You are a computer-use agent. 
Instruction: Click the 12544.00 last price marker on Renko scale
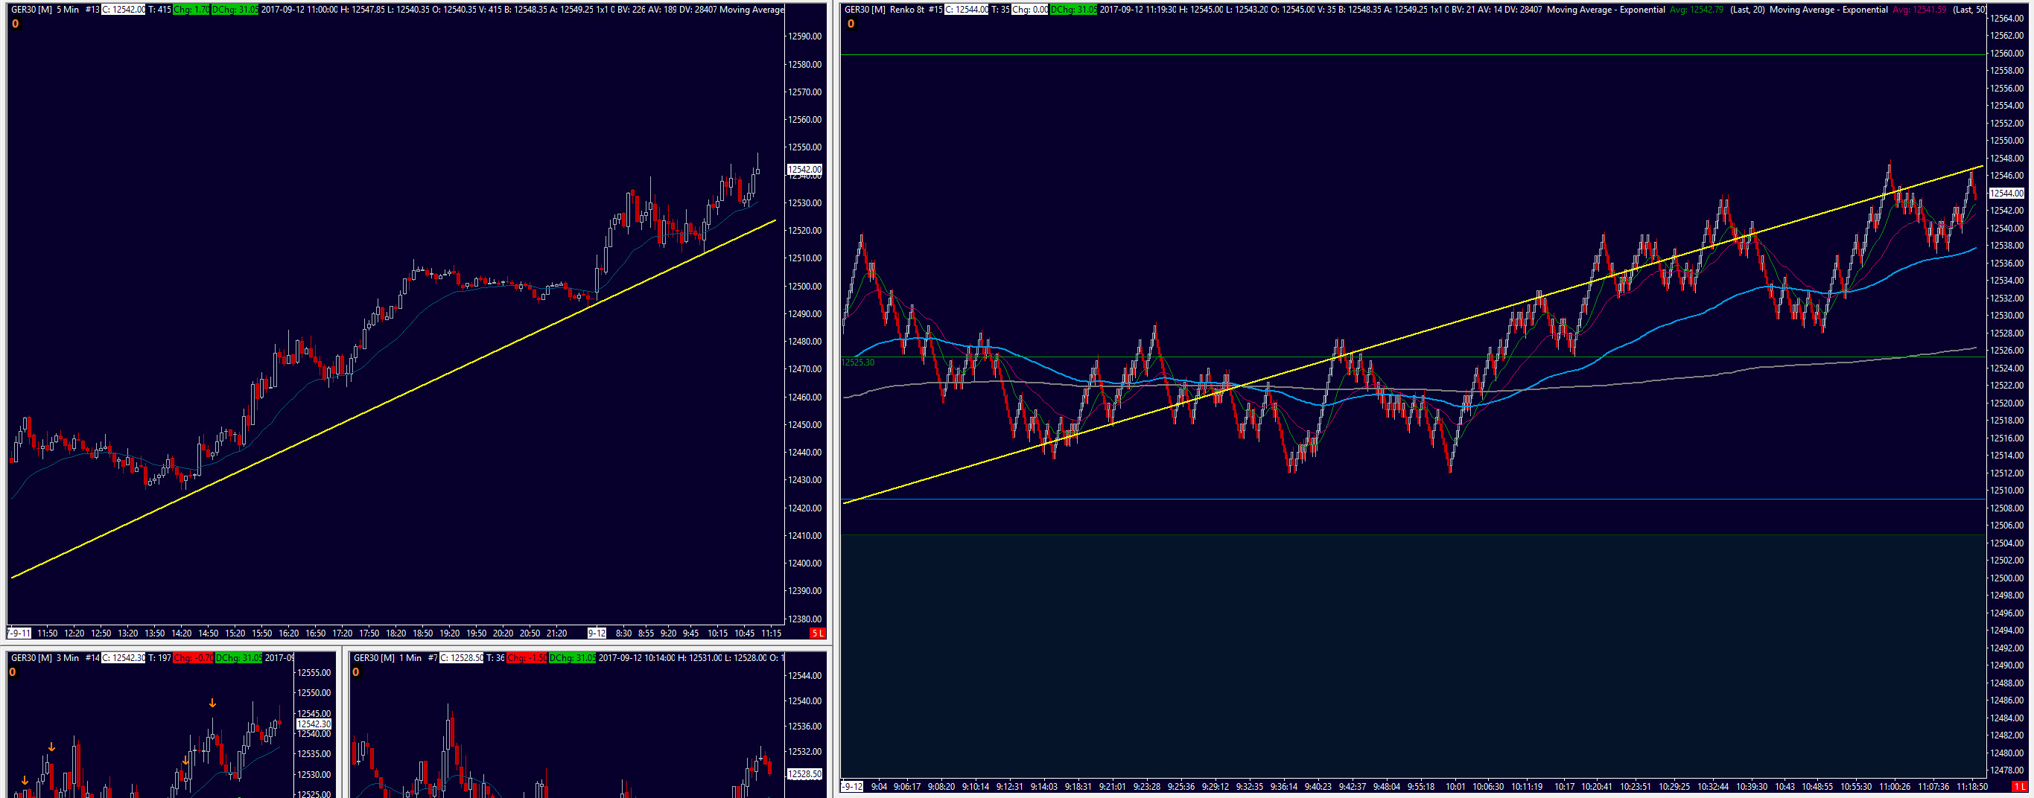tap(2006, 193)
